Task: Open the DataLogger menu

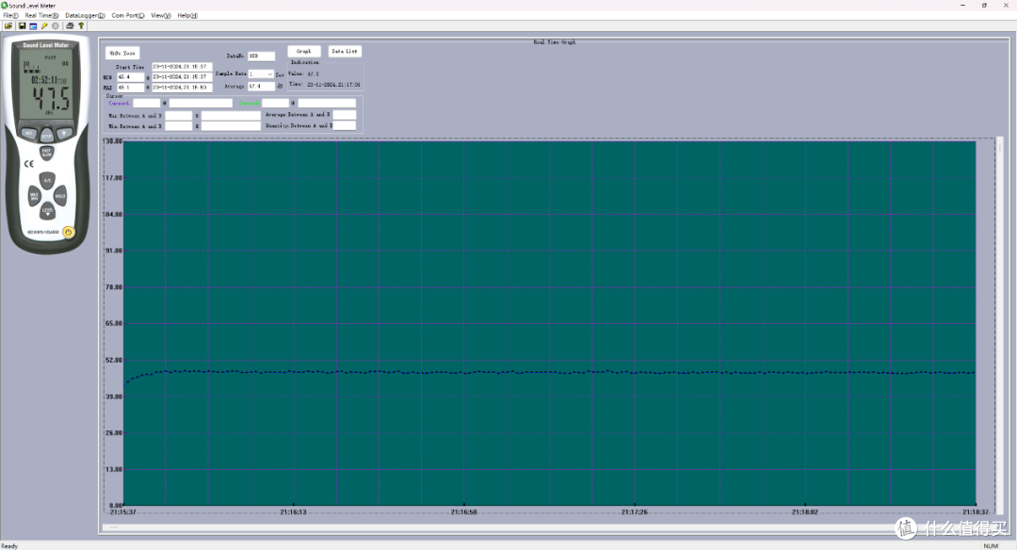Action: (x=85, y=15)
